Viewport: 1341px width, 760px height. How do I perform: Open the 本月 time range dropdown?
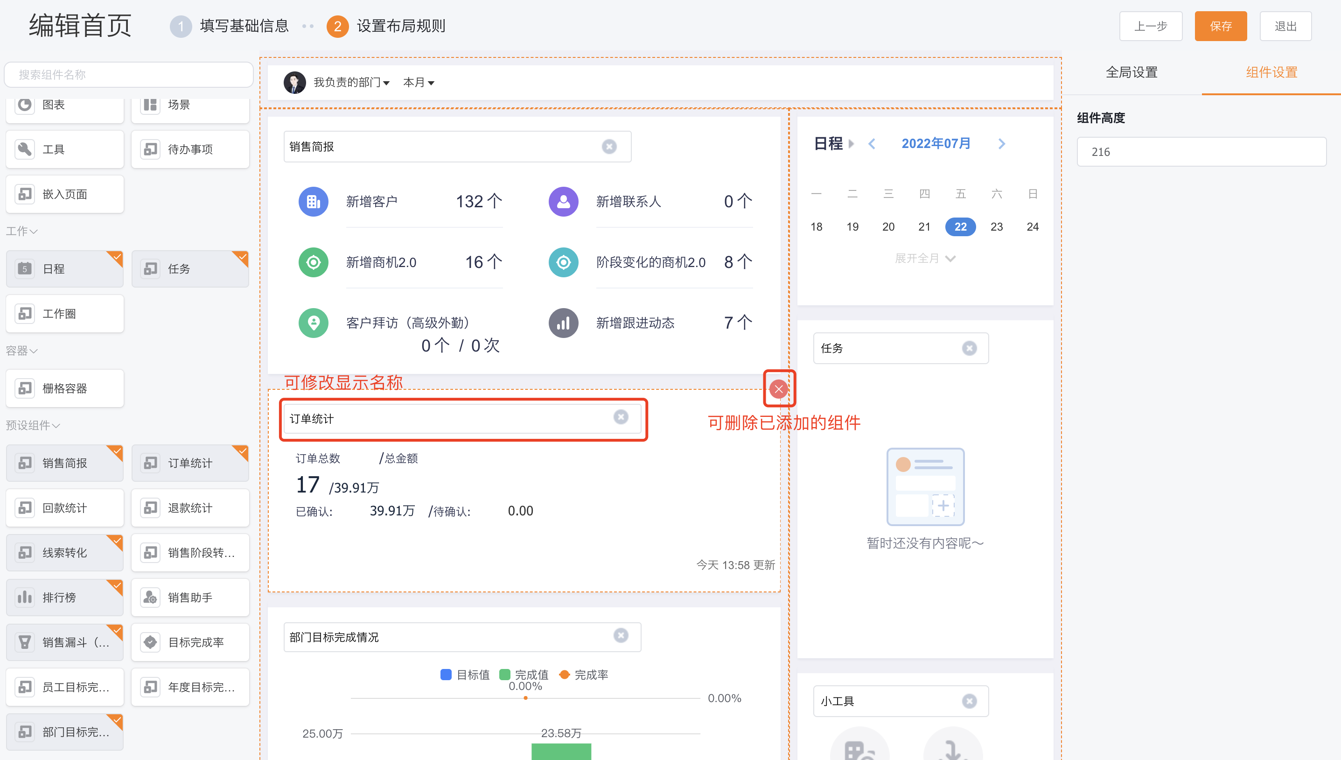click(419, 83)
